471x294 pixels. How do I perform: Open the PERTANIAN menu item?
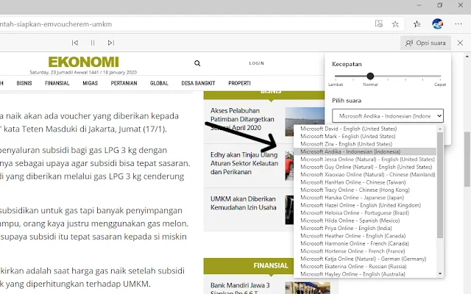tap(124, 83)
